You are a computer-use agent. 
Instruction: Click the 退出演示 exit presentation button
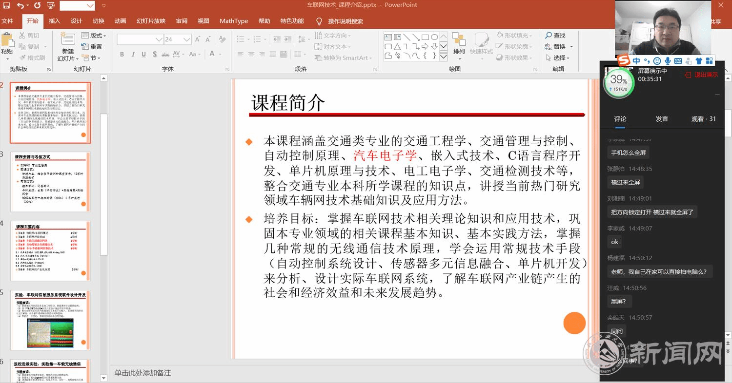701,75
